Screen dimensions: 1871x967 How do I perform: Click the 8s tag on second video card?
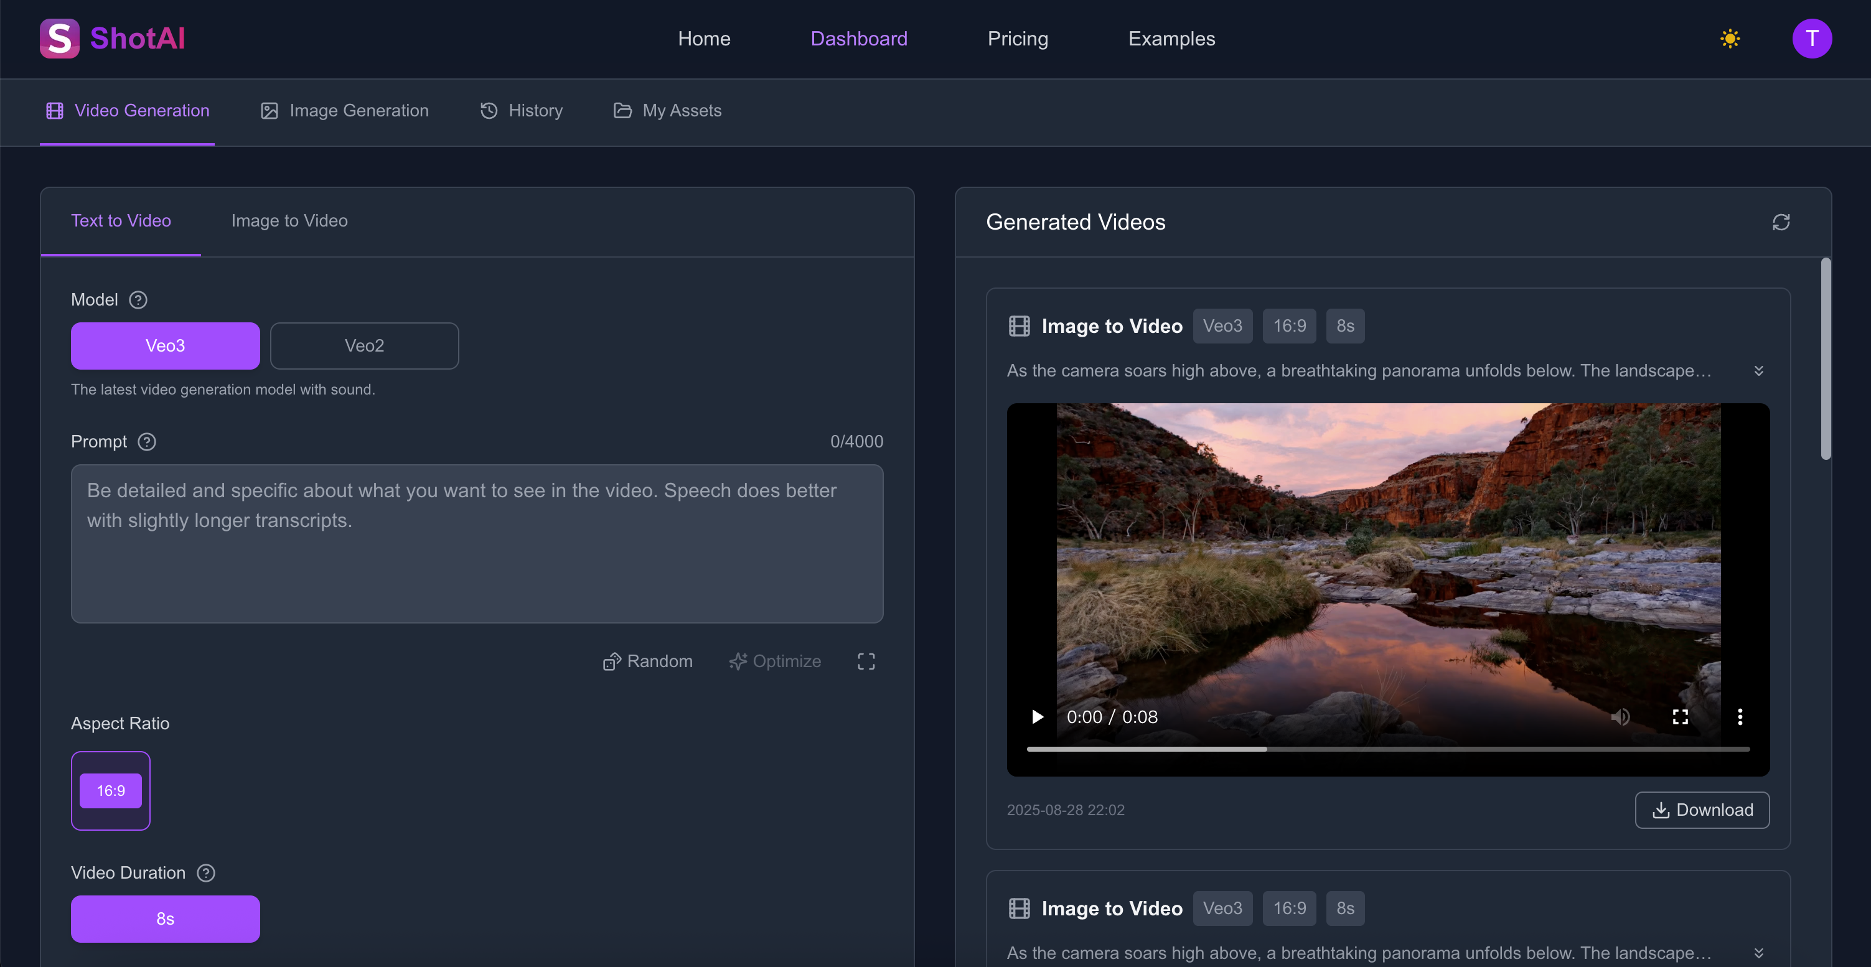(1345, 909)
